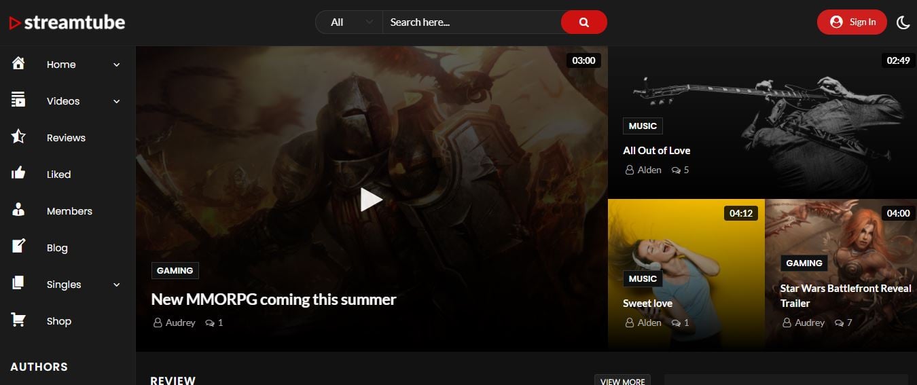Screen dimensions: 917x385
Task: Click the Reviews star icon
Action: tap(18, 137)
